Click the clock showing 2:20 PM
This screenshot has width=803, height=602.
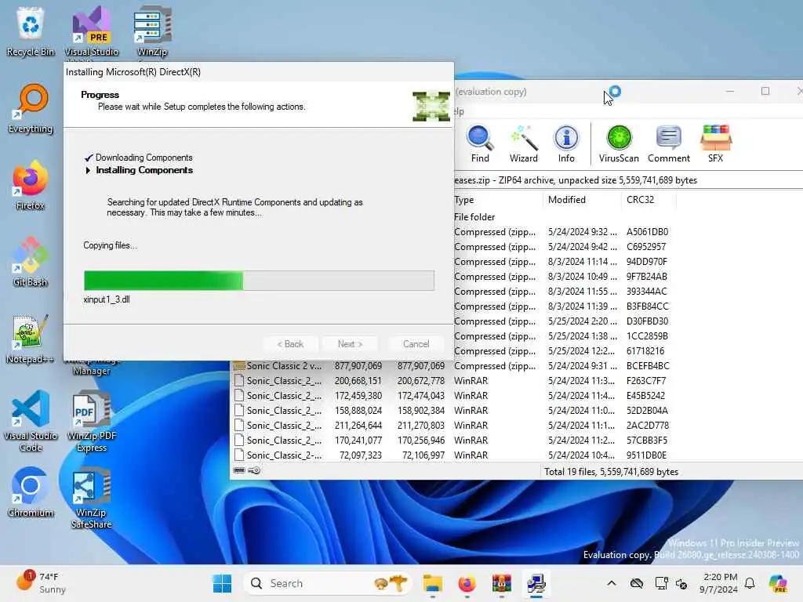[719, 583]
